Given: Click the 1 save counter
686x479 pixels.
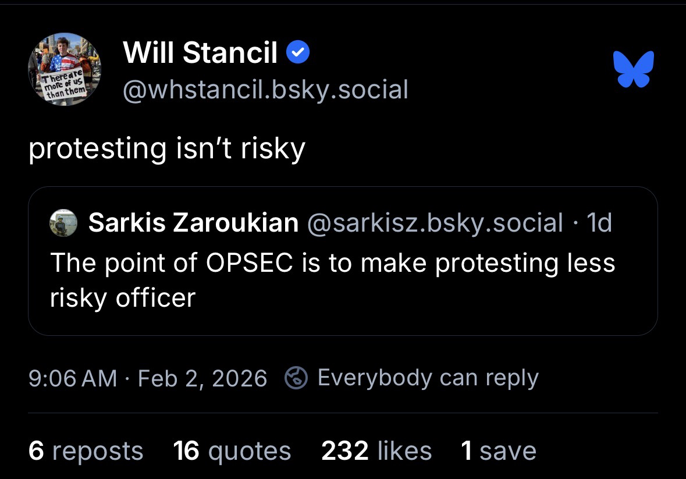Looking at the screenshot, I should point(498,451).
